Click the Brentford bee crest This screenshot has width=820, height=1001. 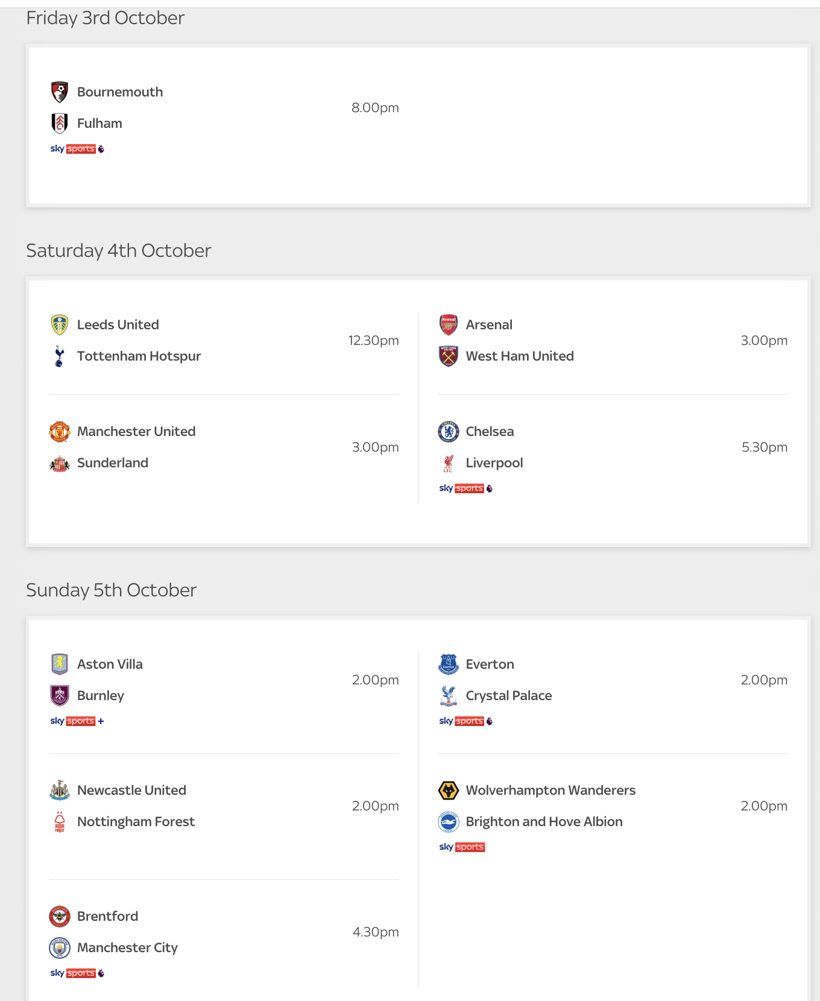(x=59, y=917)
